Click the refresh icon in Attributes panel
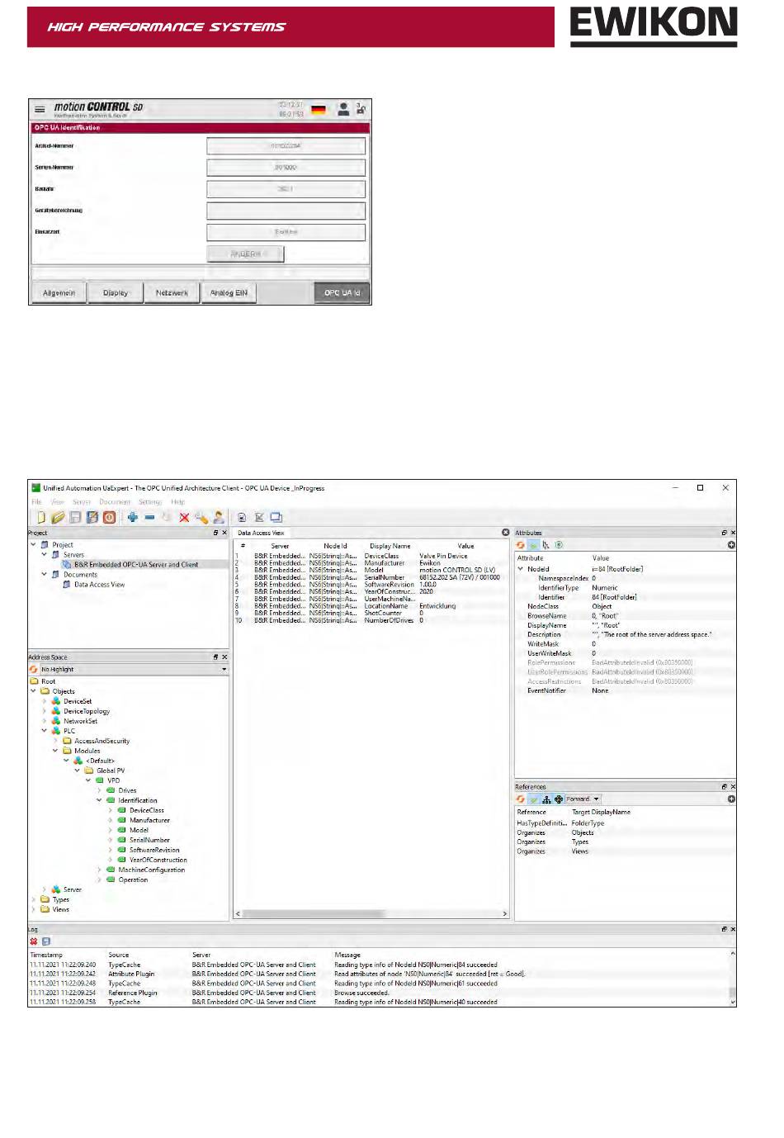 [x=521, y=545]
